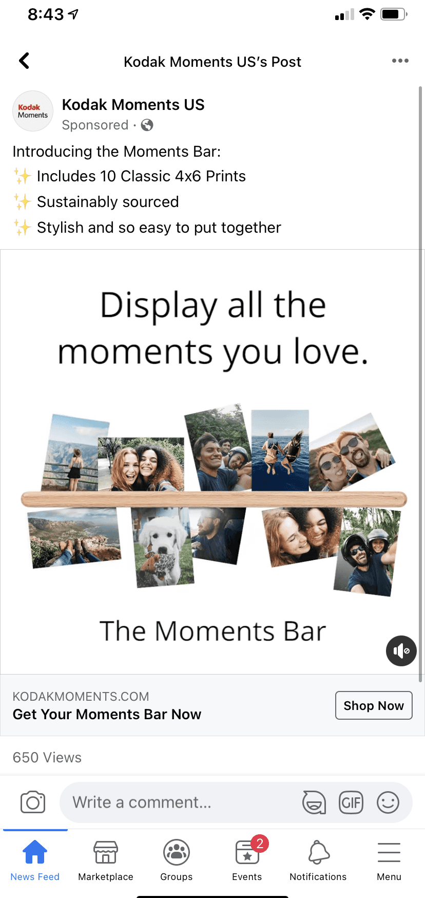The width and height of the screenshot is (425, 898).
Task: Open the Marketplace tab
Action: (106, 860)
